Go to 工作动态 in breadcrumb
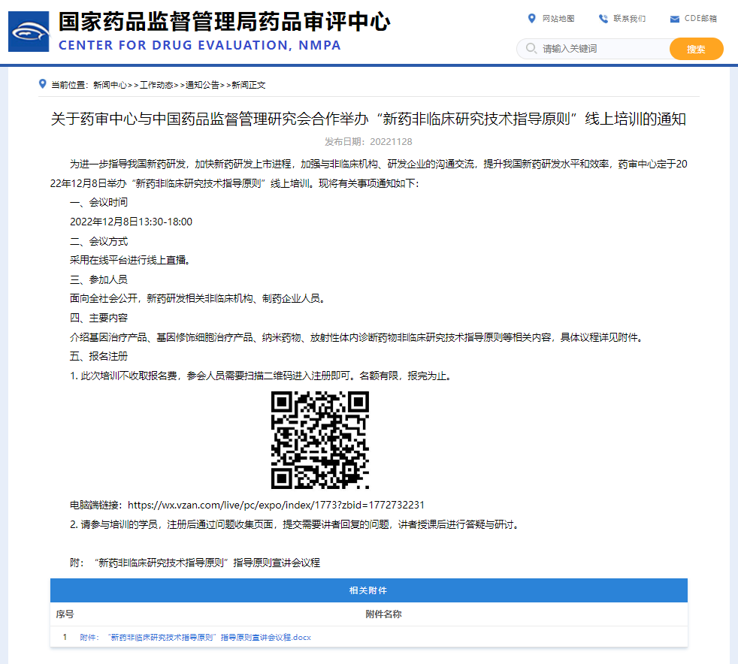738x664 pixels. (x=156, y=85)
